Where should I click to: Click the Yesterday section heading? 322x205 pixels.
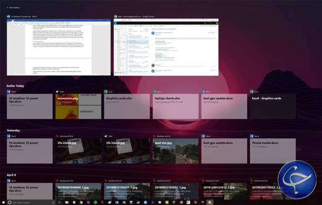[13, 130]
